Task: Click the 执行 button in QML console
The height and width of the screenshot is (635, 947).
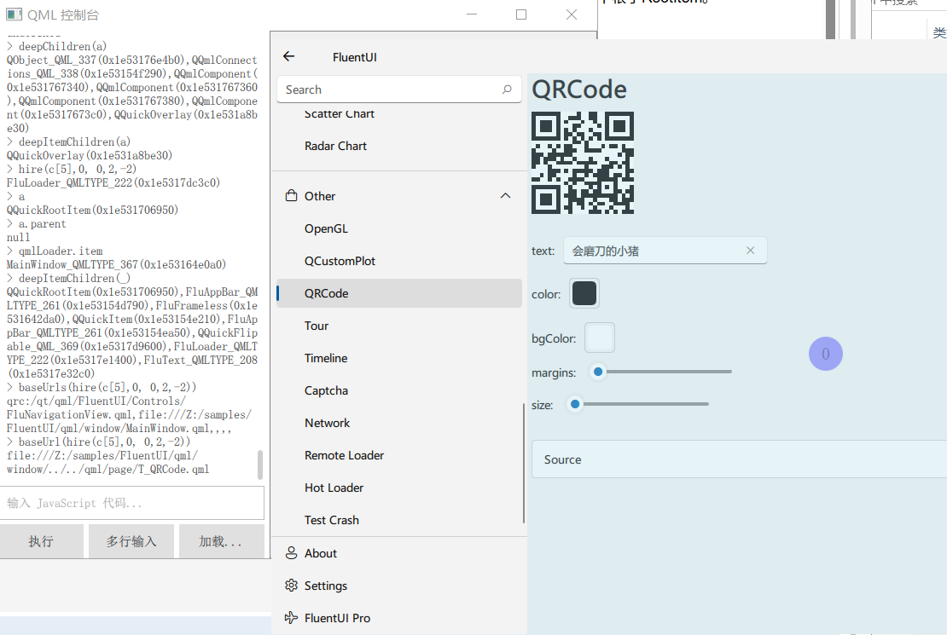Action: point(41,541)
